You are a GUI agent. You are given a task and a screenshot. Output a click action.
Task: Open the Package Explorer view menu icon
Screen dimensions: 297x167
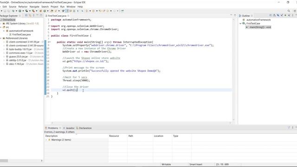pos(34,15)
